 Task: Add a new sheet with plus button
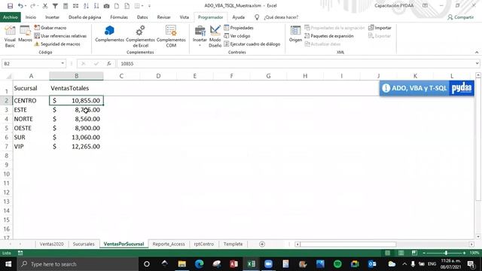tap(262, 244)
